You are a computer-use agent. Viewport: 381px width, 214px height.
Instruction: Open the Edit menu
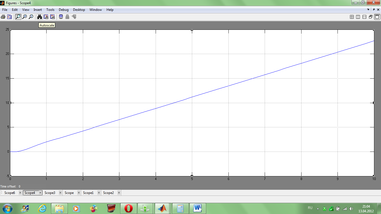(x=15, y=10)
